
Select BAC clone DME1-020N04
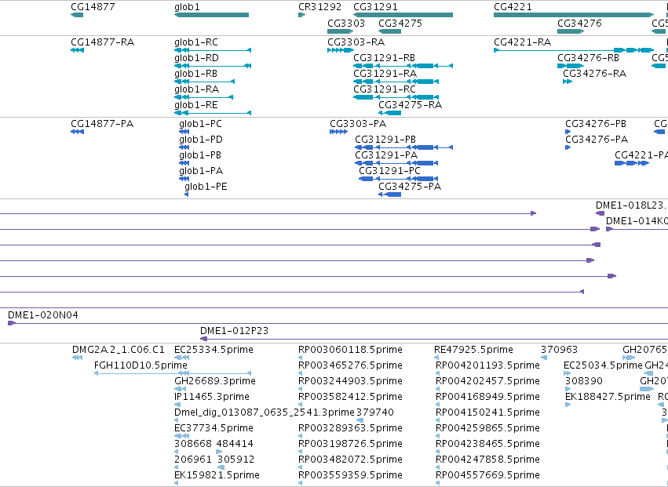(338, 324)
